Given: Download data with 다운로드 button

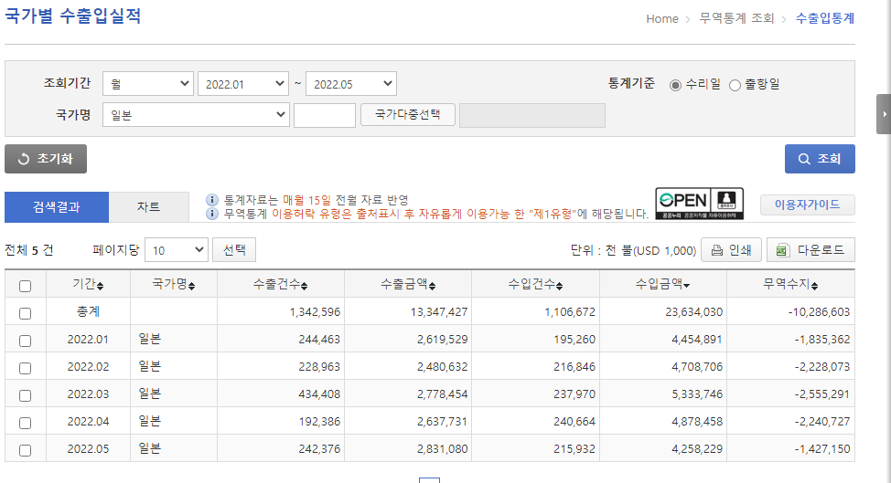Looking at the screenshot, I should (810, 250).
